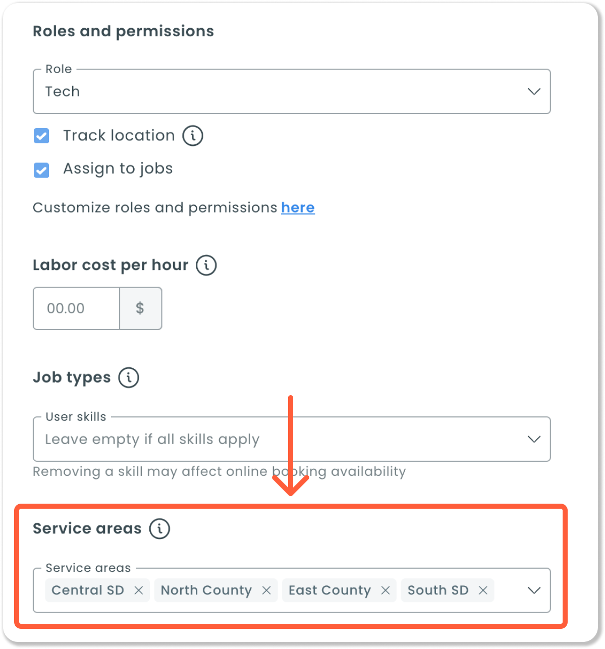
Task: Select the North County tag label
Action: click(206, 590)
